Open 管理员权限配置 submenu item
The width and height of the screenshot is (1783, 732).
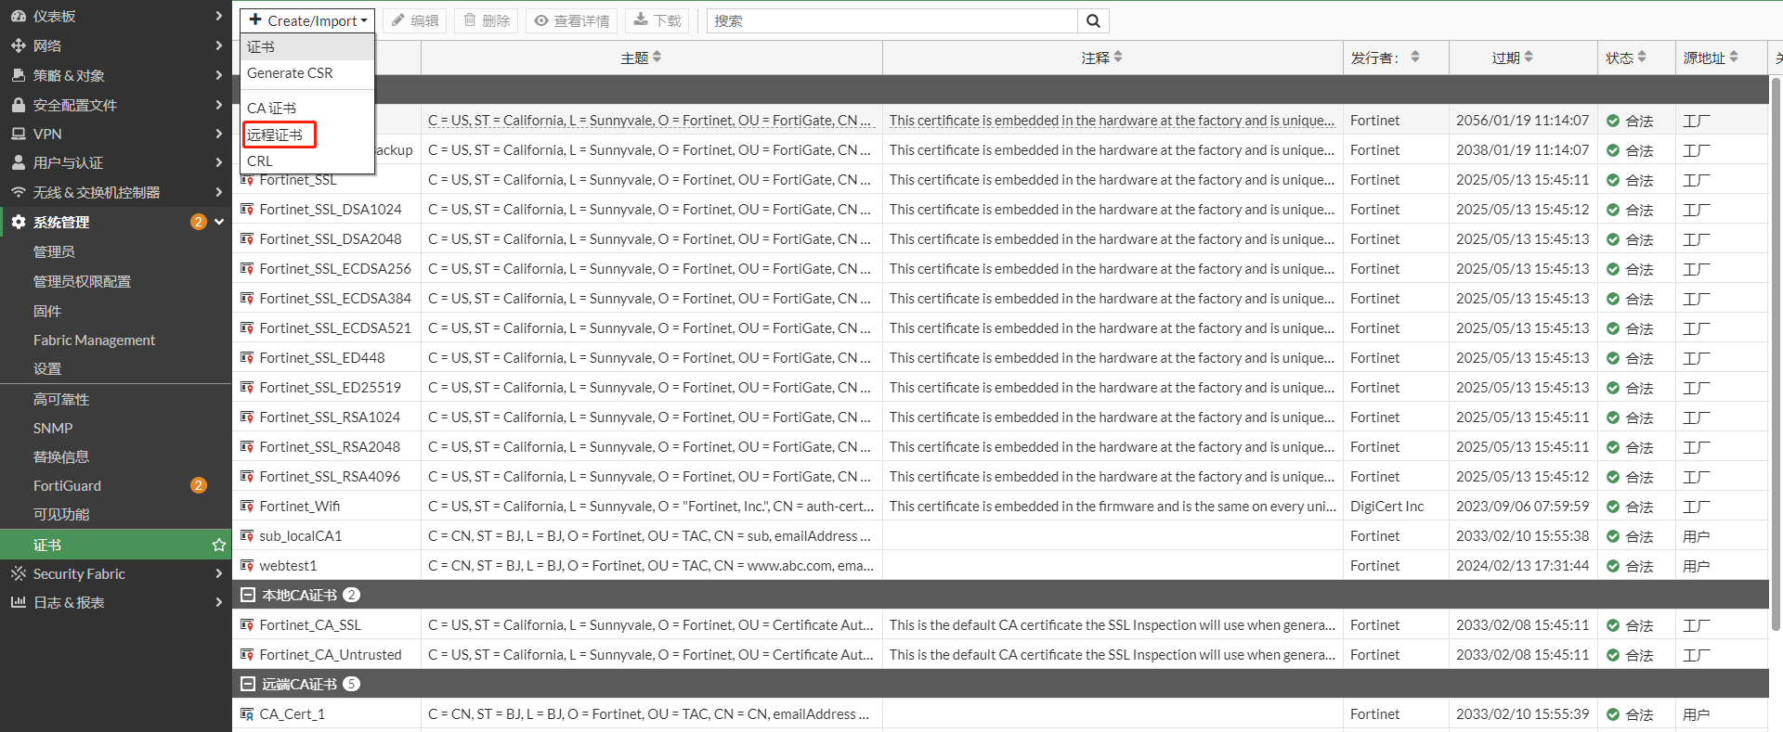point(115,281)
